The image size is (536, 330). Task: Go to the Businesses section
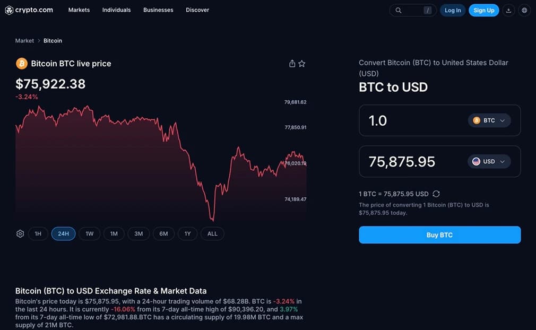tap(158, 10)
